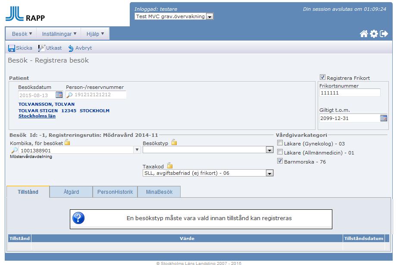Check Läkare (Gynekolog) - 03

280,143
